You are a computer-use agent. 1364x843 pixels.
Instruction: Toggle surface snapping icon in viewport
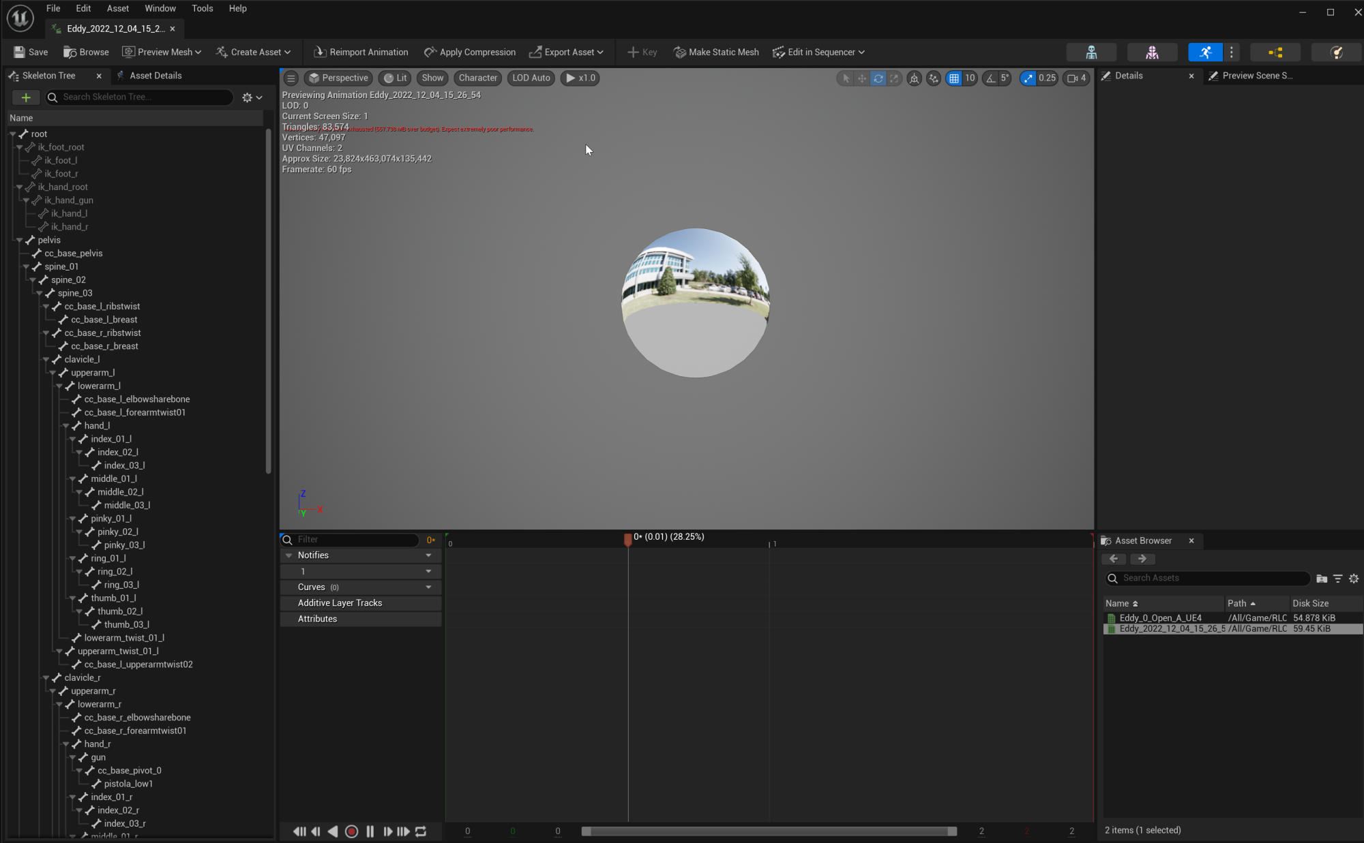pos(934,78)
